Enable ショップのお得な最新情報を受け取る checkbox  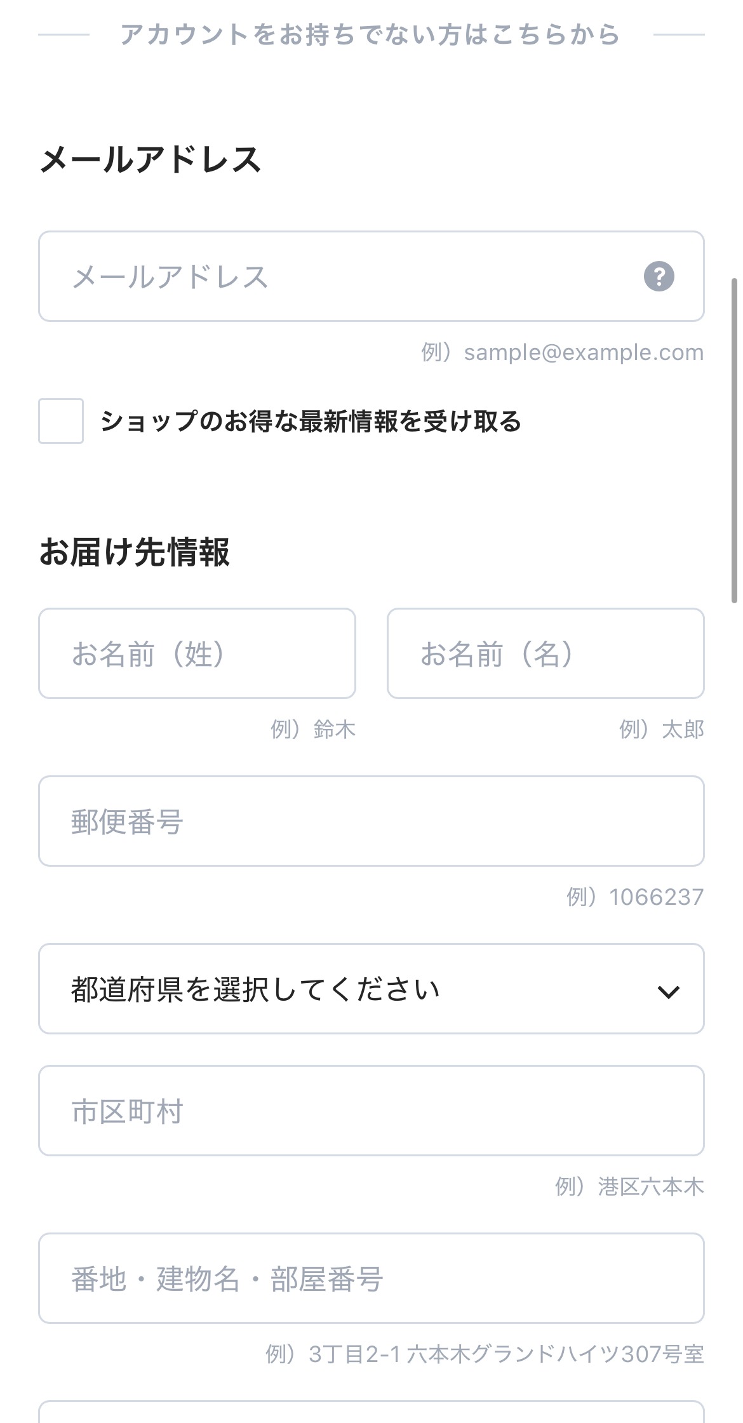coord(61,421)
